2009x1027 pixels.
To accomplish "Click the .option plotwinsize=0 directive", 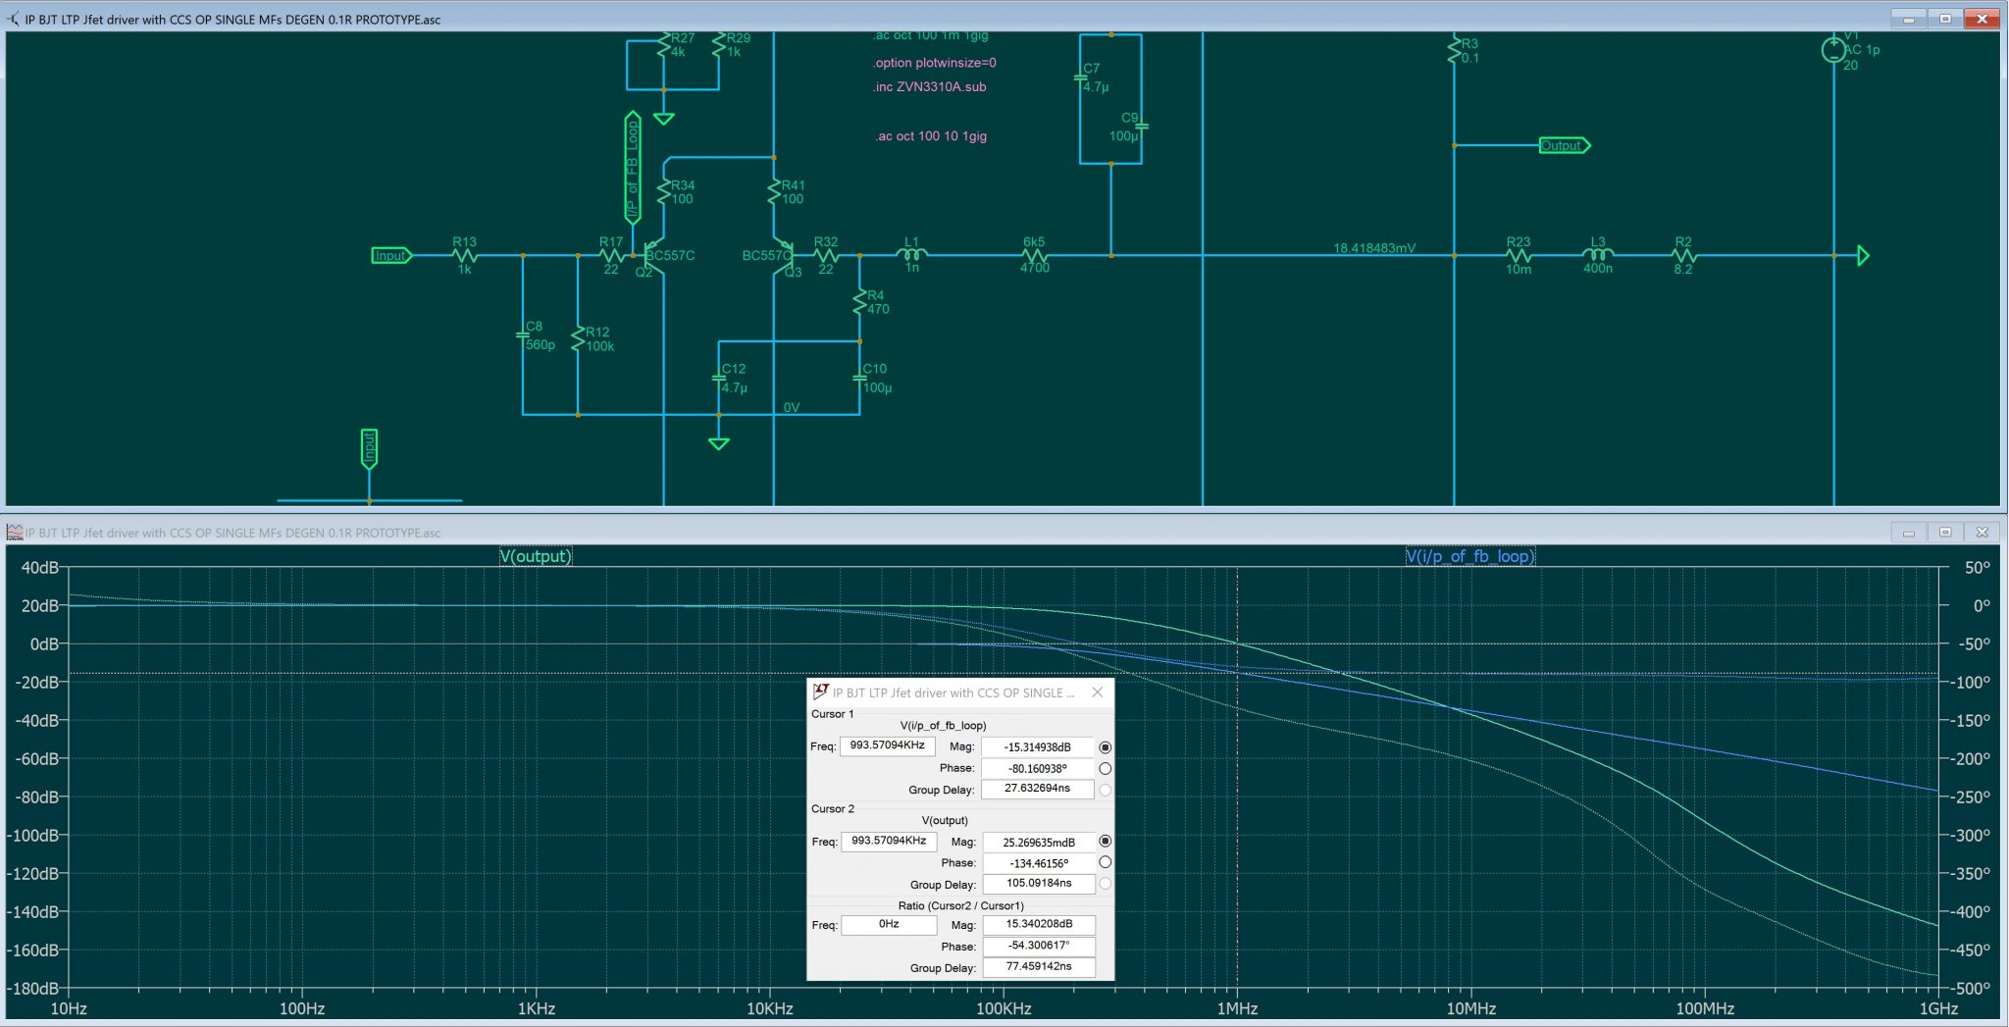I will [935, 63].
